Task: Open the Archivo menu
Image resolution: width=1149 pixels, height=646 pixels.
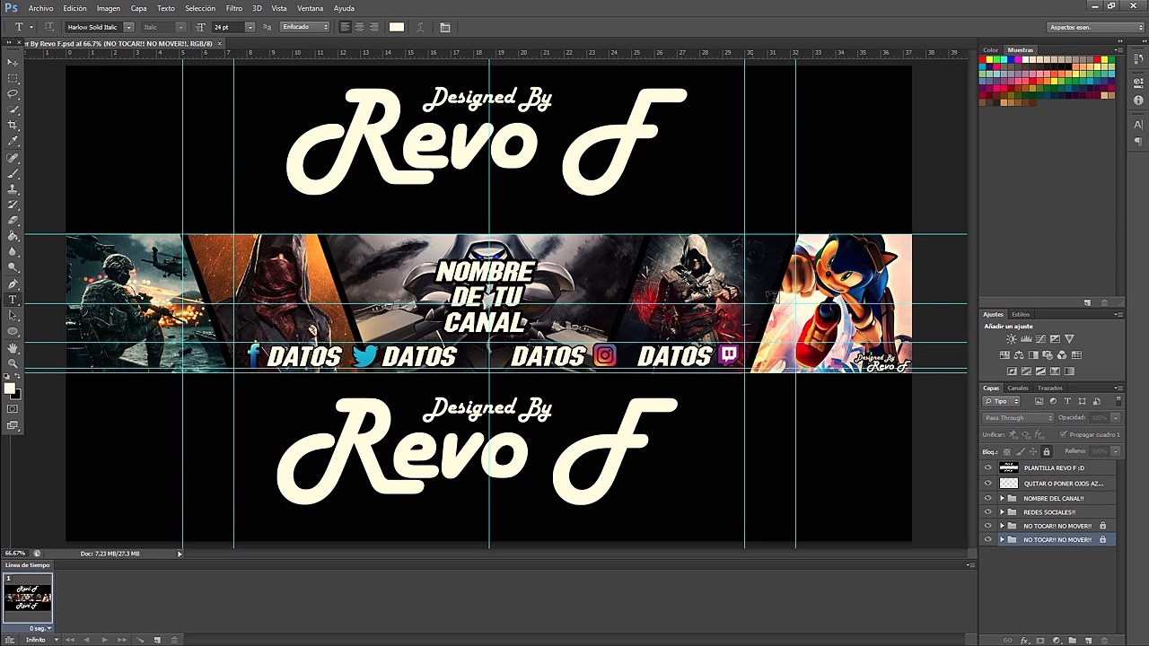Action: tap(41, 8)
